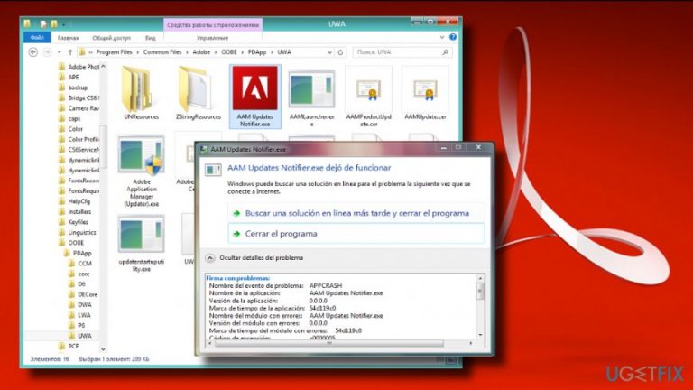Viewport: 693px width, 390px height.
Task: Select the OOBE folder in tree
Action: [x=71, y=243]
